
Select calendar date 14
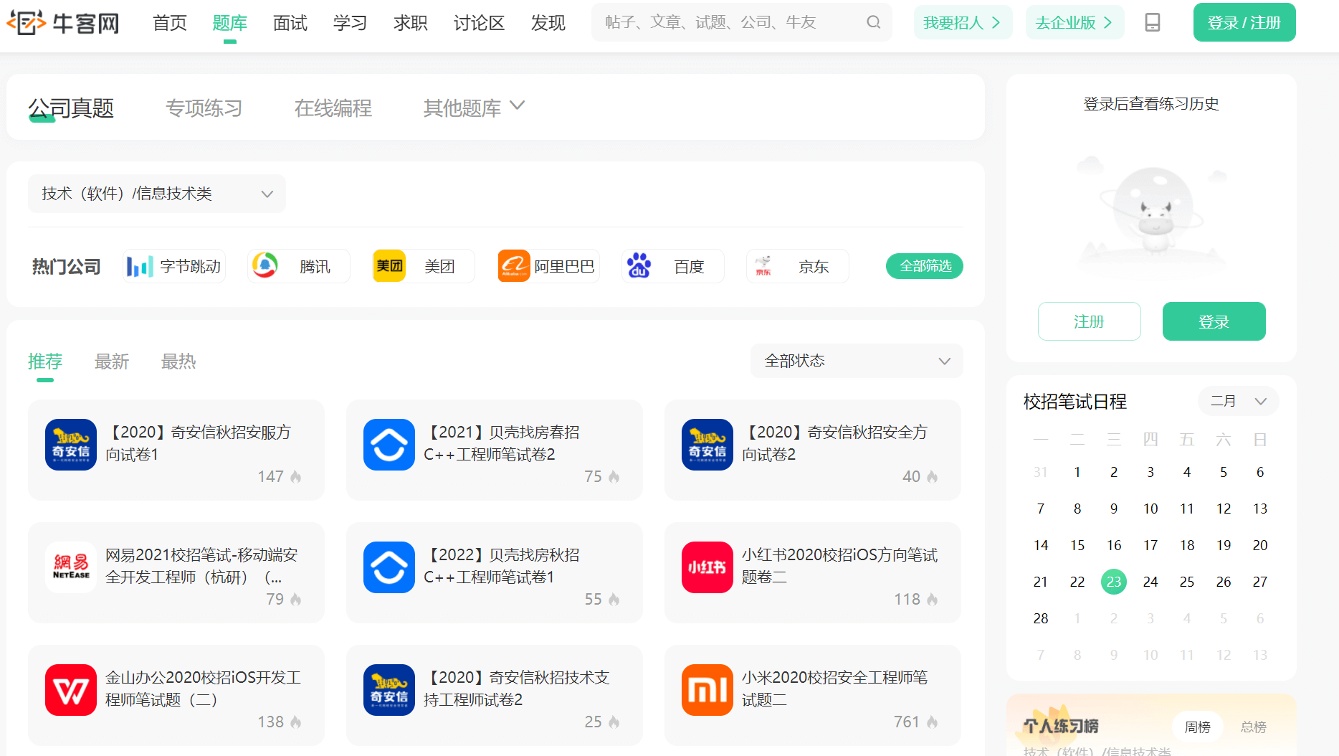click(1041, 545)
